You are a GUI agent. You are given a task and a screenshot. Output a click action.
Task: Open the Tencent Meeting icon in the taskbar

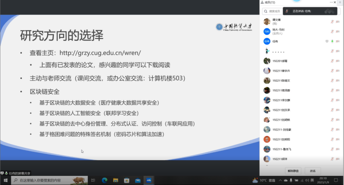tap(148, 180)
